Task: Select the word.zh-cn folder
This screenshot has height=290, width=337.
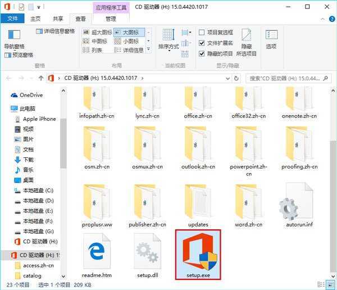Action: click(249, 206)
